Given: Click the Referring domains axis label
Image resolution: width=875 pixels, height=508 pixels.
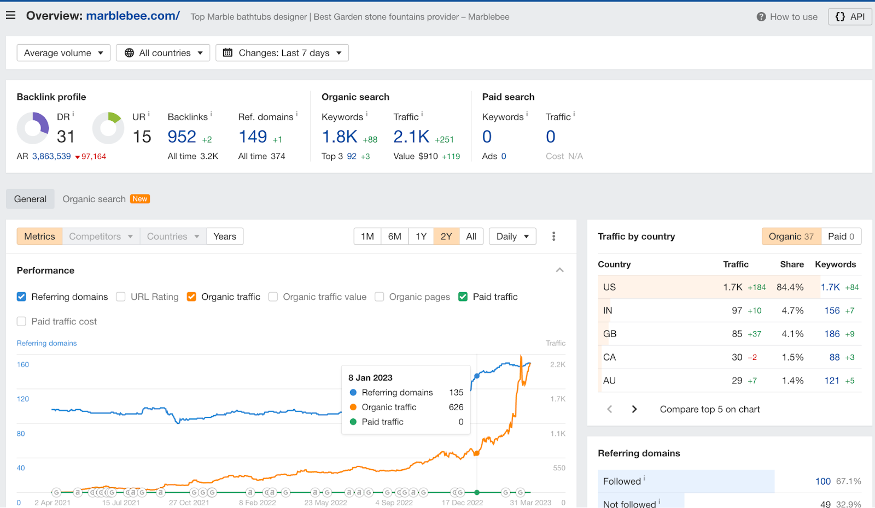Looking at the screenshot, I should pyautogui.click(x=46, y=343).
